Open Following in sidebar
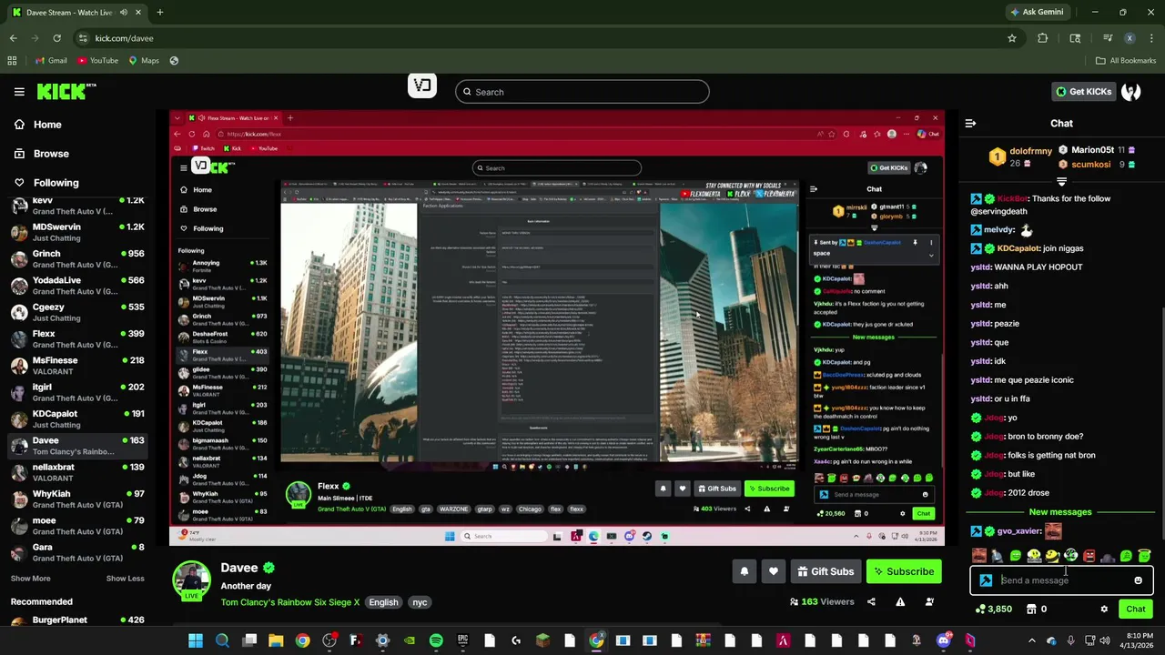 click(x=56, y=183)
